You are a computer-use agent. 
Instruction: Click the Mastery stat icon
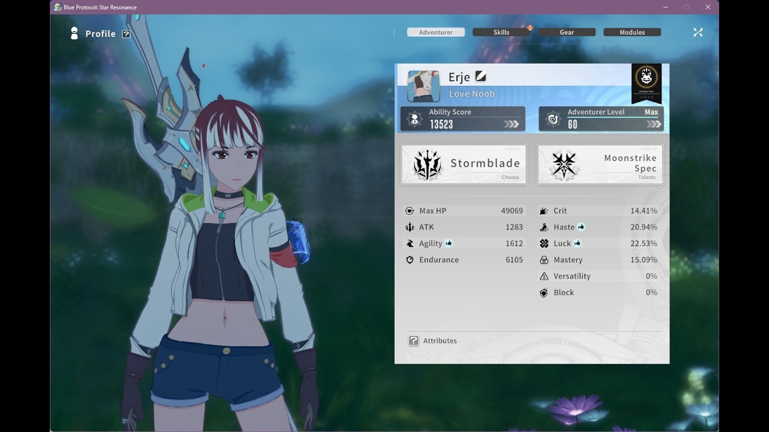coord(544,260)
